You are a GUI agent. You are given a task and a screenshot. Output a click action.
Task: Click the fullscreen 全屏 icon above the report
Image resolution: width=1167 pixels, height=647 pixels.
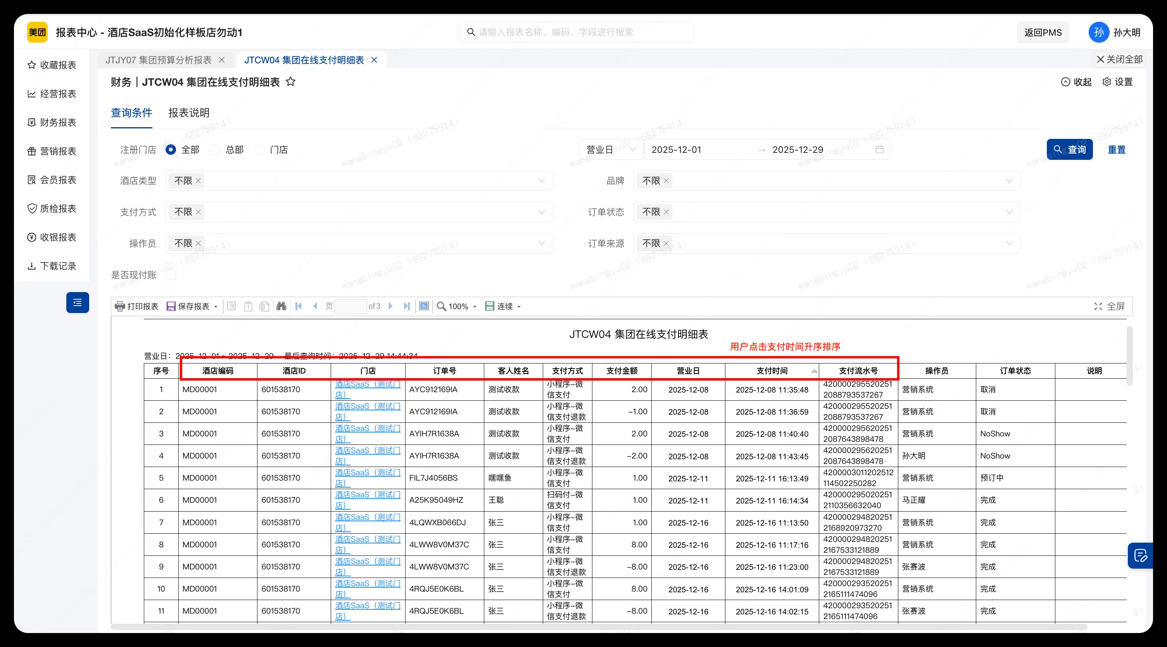click(x=1098, y=306)
